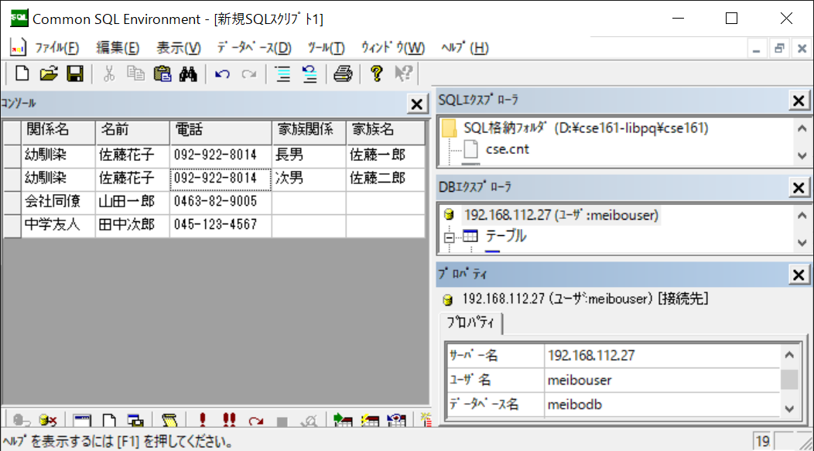The height and width of the screenshot is (451, 814).
Task: Open the データベース(D) menu
Action: tap(255, 48)
